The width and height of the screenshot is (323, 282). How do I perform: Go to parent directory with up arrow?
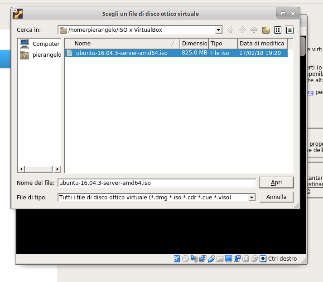pyautogui.click(x=254, y=30)
